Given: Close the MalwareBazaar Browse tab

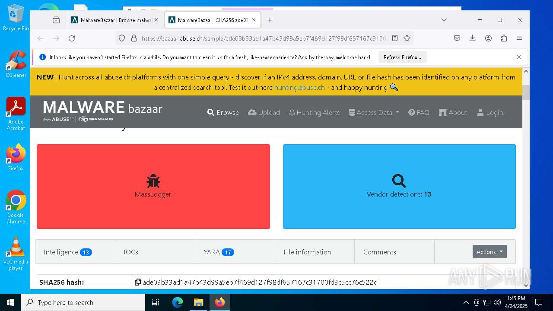Looking at the screenshot, I should tap(156, 20).
